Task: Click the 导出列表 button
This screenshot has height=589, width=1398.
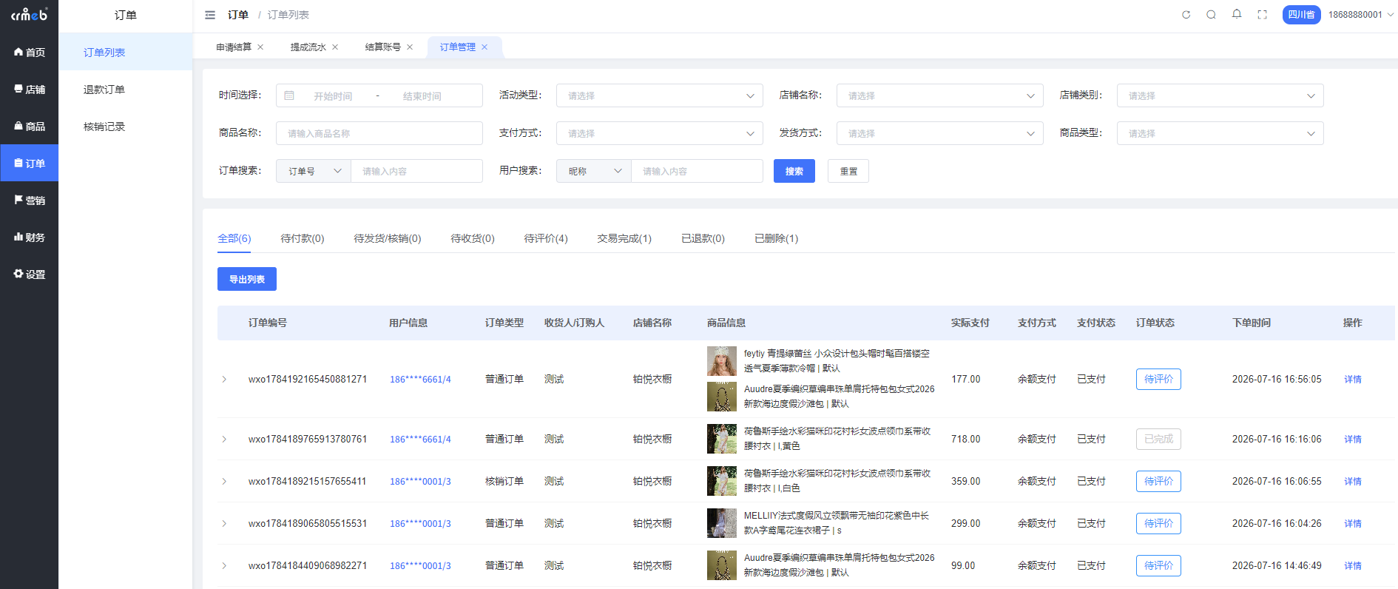Action: coord(247,279)
